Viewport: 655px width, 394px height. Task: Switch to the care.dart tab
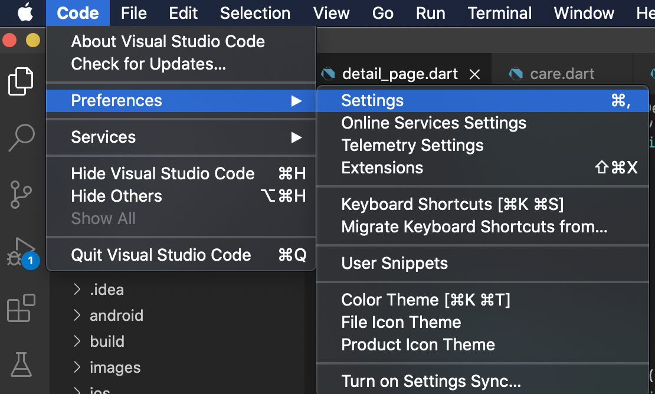click(562, 74)
